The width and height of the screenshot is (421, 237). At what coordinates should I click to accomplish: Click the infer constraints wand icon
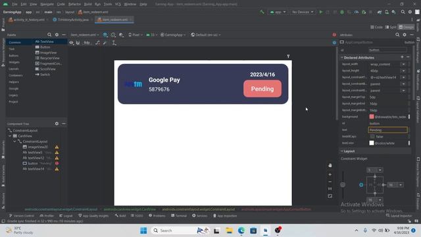105,43
